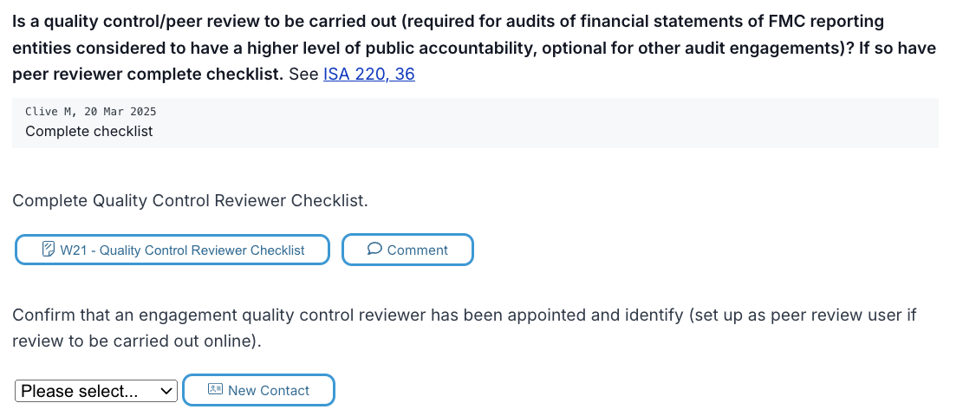Click the 'Confirm that an engagement quality control reviewer' paragraph
The height and width of the screenshot is (416, 963).
click(x=465, y=328)
